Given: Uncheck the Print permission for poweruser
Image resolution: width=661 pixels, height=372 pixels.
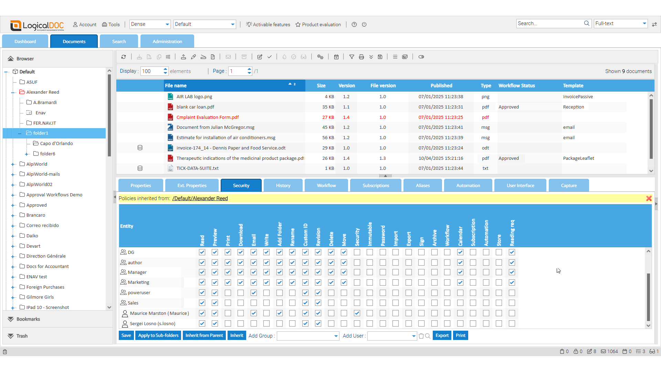Looking at the screenshot, I should [228, 293].
